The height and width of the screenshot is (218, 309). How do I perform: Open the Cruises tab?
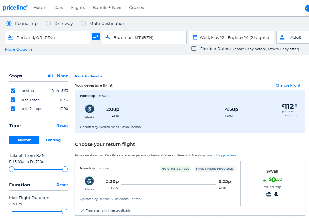pyautogui.click(x=136, y=8)
